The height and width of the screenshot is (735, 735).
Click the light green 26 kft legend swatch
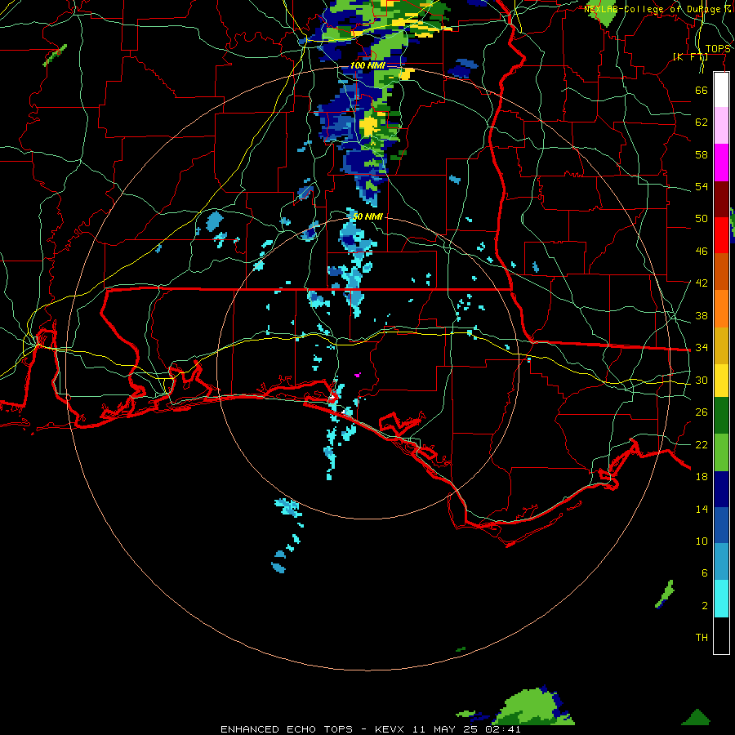tap(721, 452)
